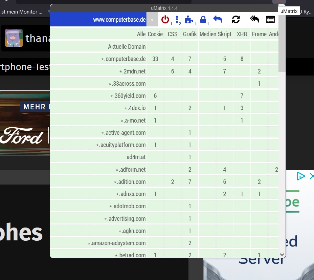Click computerbase.de XHR cell showing 8
Image resolution: width=314 pixels, height=280 pixels.
coord(242,59)
